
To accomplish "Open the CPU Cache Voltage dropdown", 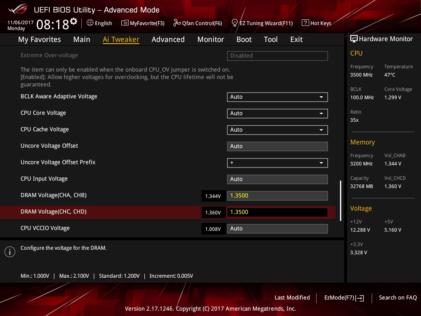I will click(x=278, y=130).
